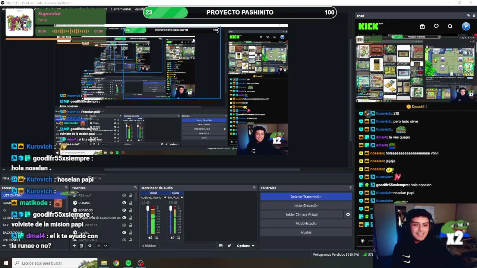The image size is (477, 268).
Task: Hide the COMBO source
Action: pyautogui.click(x=124, y=203)
